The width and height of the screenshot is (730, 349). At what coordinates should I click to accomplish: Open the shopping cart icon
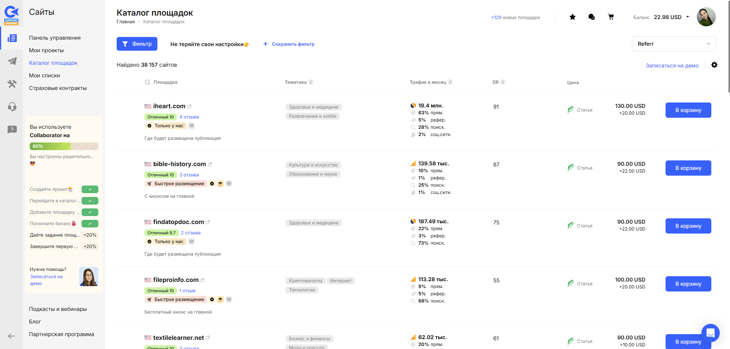(x=611, y=17)
